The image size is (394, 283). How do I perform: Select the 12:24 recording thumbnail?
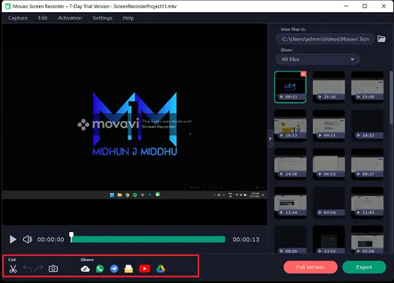[x=290, y=202]
